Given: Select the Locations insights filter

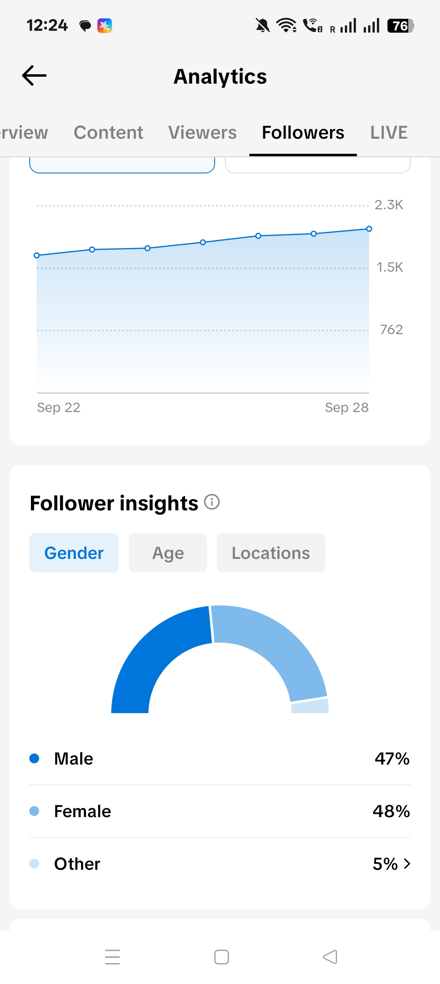Looking at the screenshot, I should [271, 553].
